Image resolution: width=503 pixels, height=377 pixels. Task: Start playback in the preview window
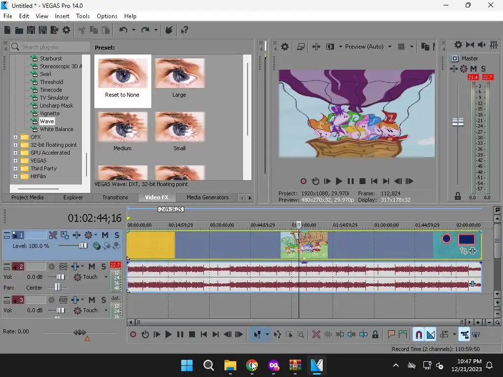(339, 182)
